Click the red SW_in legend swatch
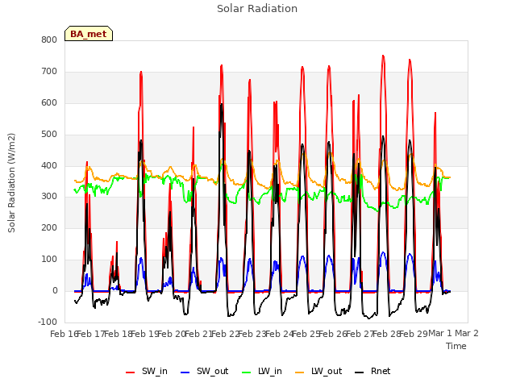 [x=131, y=372]
